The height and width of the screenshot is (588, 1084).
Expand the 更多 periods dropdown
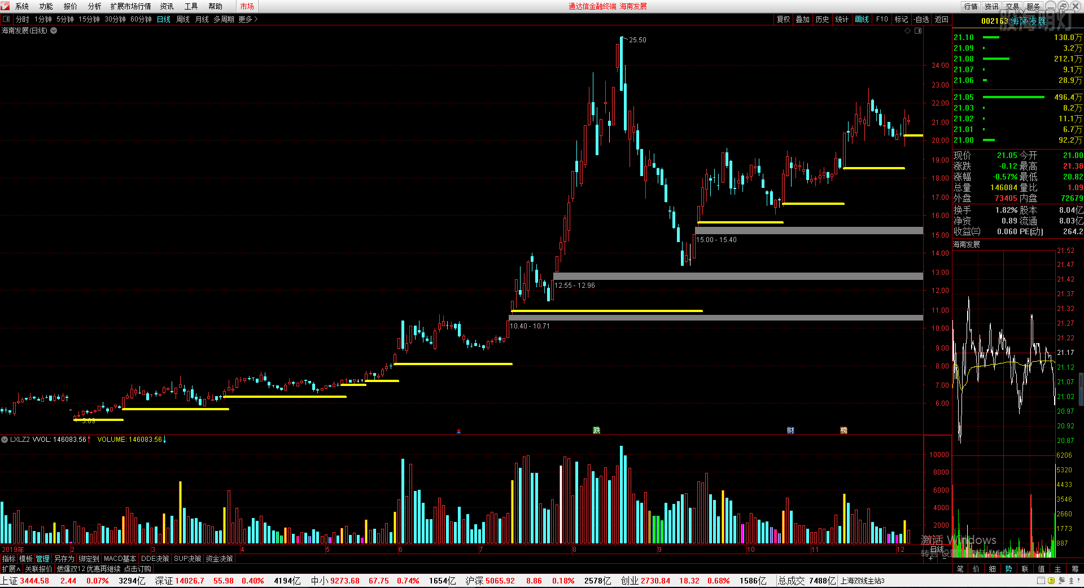click(248, 19)
